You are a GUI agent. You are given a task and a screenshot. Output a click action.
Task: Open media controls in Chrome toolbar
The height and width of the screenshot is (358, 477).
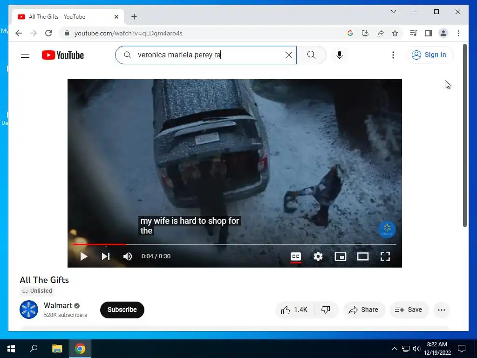414,33
